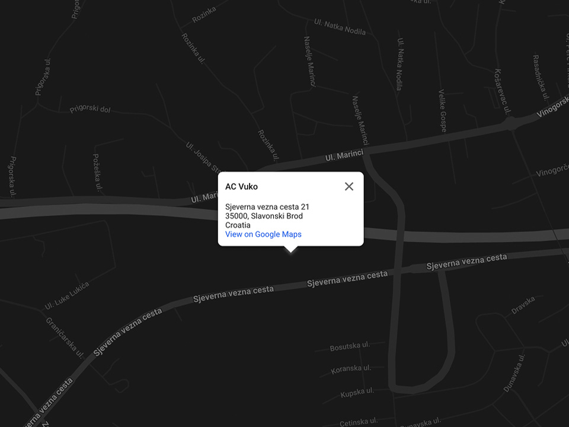Click the 35000, Slavonski Brod text

point(264,216)
